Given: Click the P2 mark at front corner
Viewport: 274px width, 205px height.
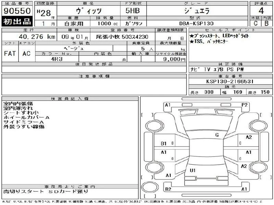Looking at the screenshot, I should [245, 105].
